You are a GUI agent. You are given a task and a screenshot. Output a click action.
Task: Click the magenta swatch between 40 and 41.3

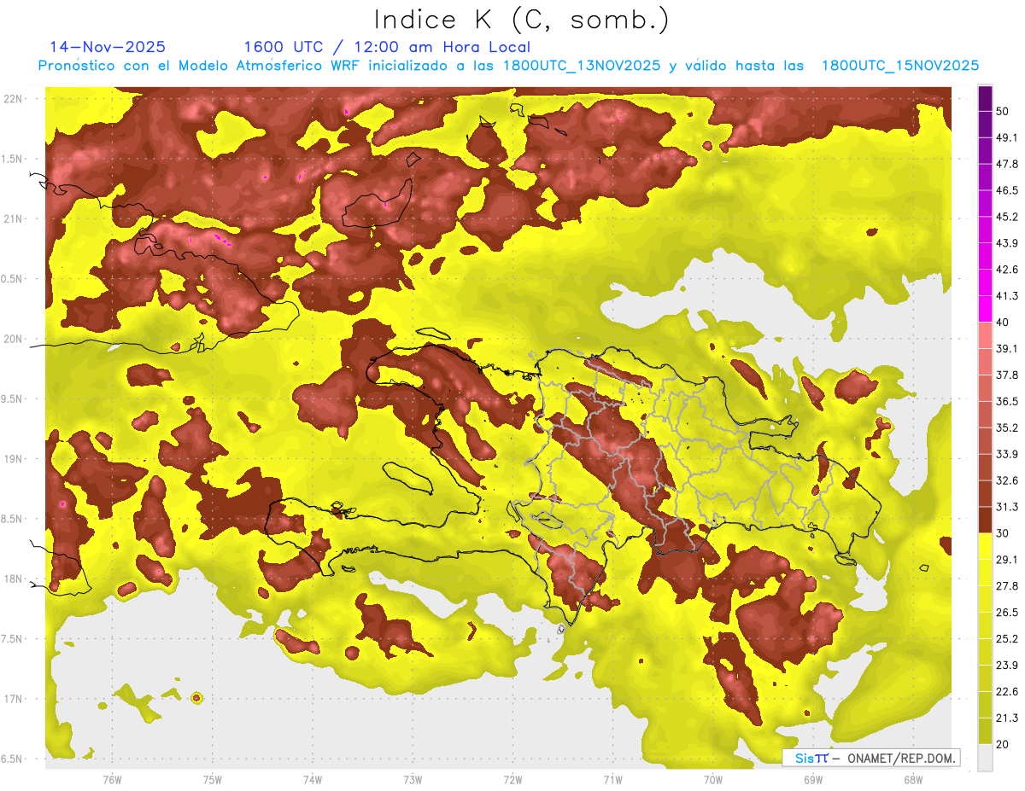(985, 309)
